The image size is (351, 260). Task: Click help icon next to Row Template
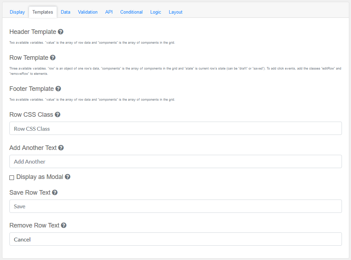[x=53, y=58]
